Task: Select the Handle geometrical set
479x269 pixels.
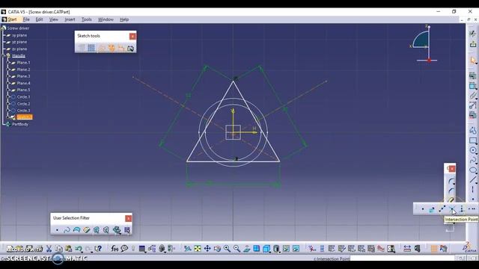Action: coord(19,56)
